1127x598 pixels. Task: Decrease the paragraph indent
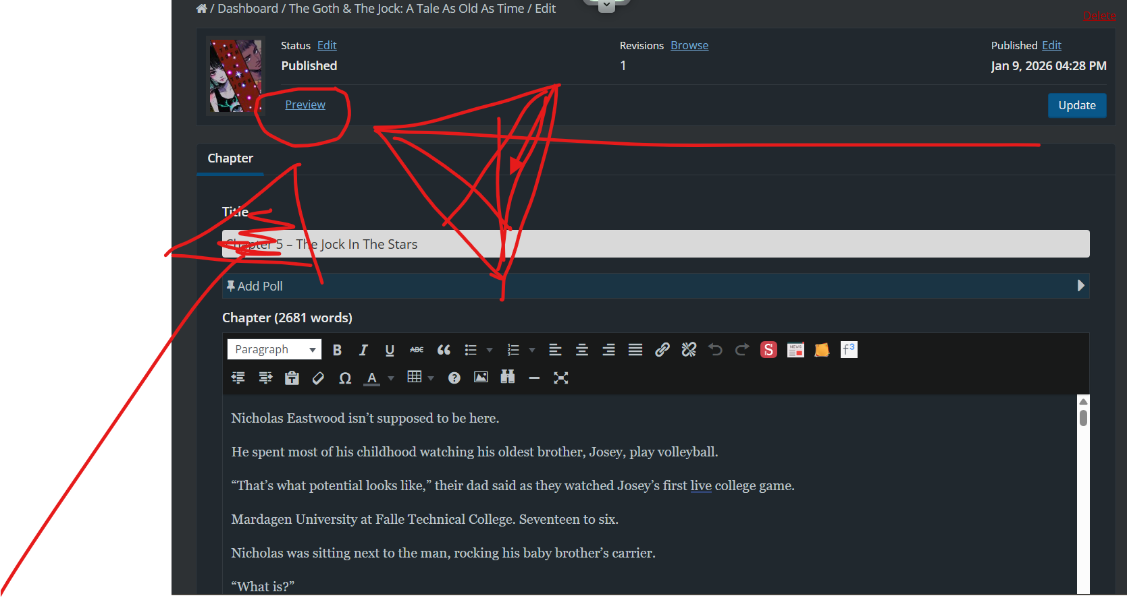pyautogui.click(x=238, y=378)
